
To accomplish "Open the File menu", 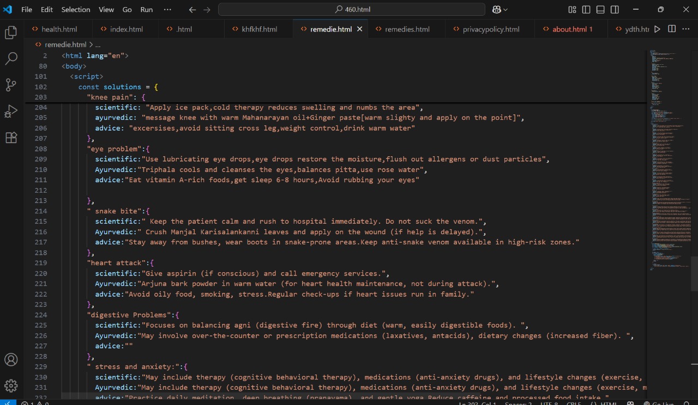I will [27, 9].
